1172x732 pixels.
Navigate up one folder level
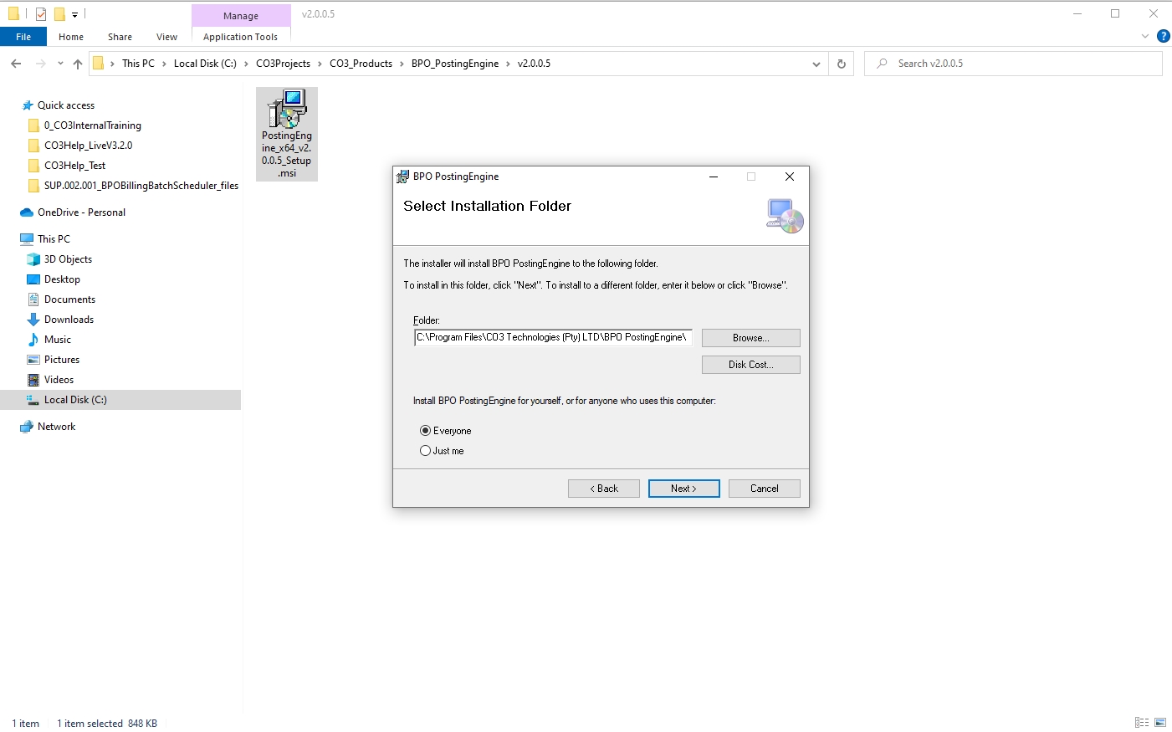[78, 64]
